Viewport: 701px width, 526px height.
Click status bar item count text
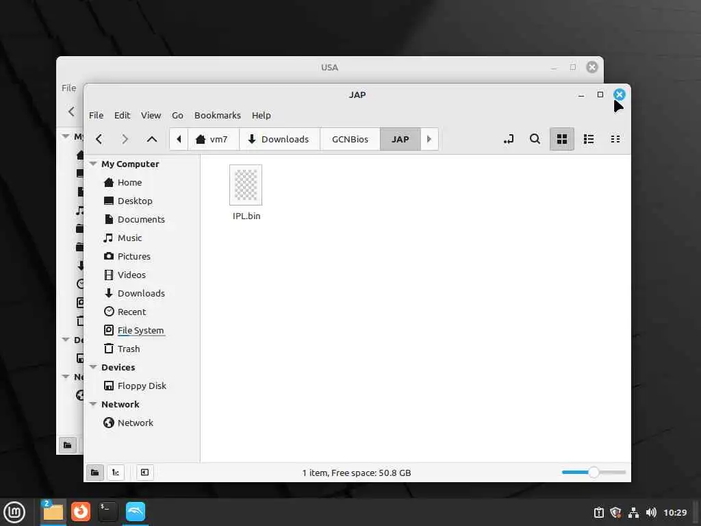pos(356,473)
